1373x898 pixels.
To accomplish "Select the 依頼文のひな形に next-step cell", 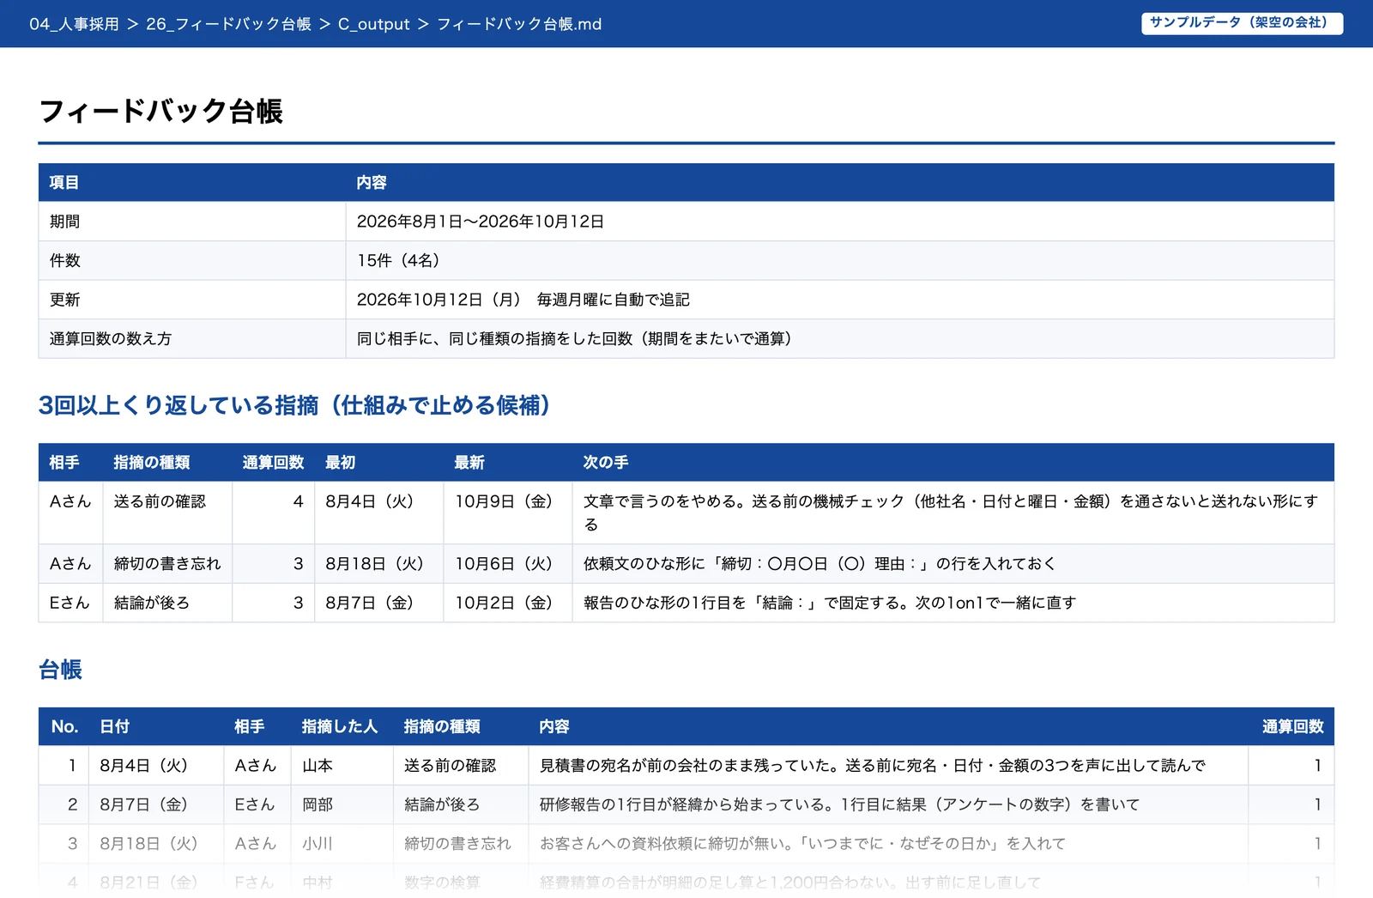I will [x=953, y=563].
